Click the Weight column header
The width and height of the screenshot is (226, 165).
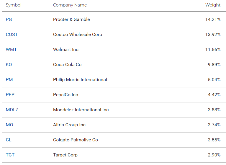click(213, 5)
